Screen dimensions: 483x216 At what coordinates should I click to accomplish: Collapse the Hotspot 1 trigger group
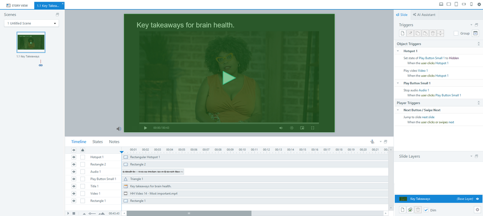click(x=398, y=51)
